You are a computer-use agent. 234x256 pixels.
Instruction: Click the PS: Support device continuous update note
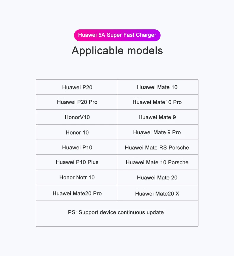coord(116,212)
